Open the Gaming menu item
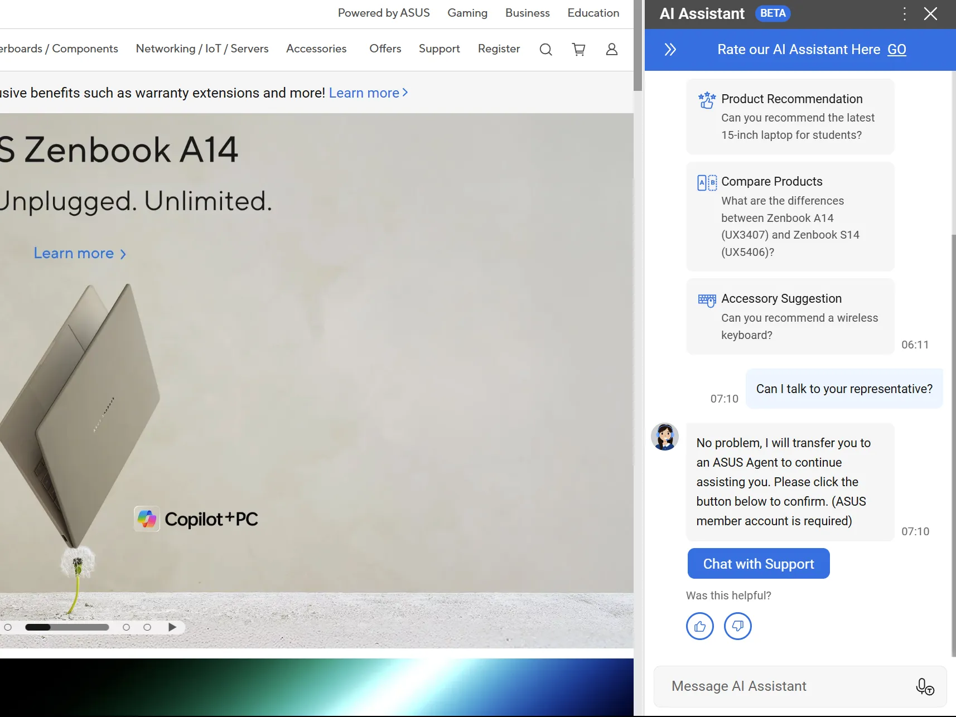Image resolution: width=956 pixels, height=717 pixels. pyautogui.click(x=467, y=13)
